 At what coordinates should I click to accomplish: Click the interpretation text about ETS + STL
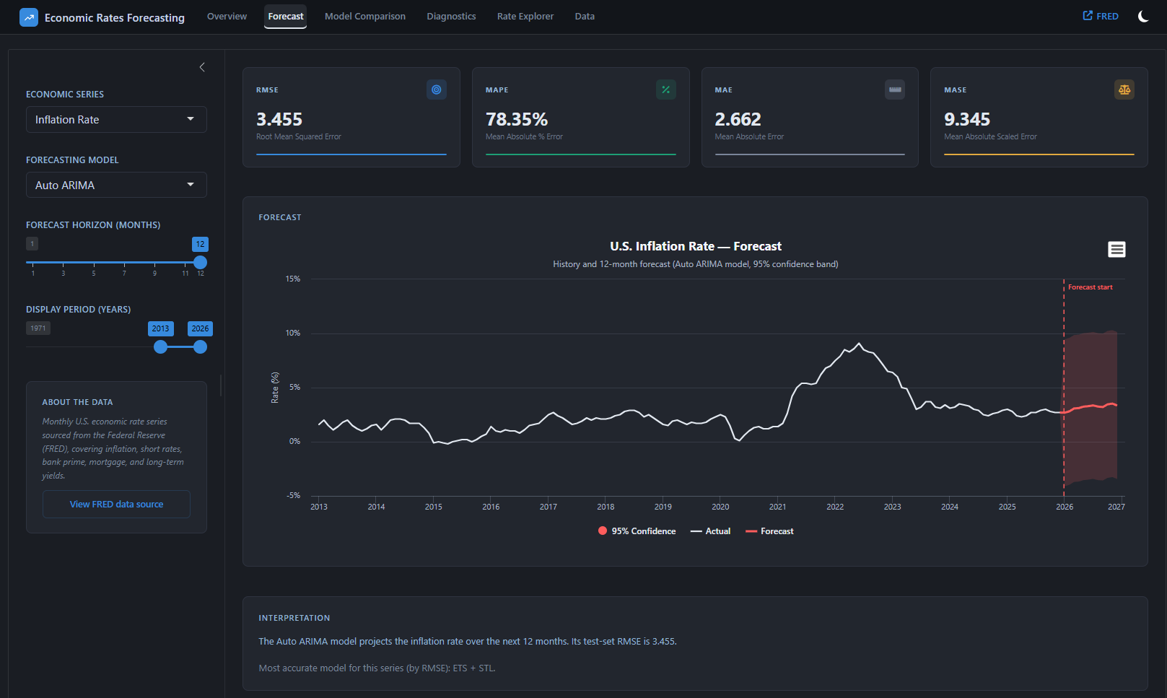coord(377,668)
